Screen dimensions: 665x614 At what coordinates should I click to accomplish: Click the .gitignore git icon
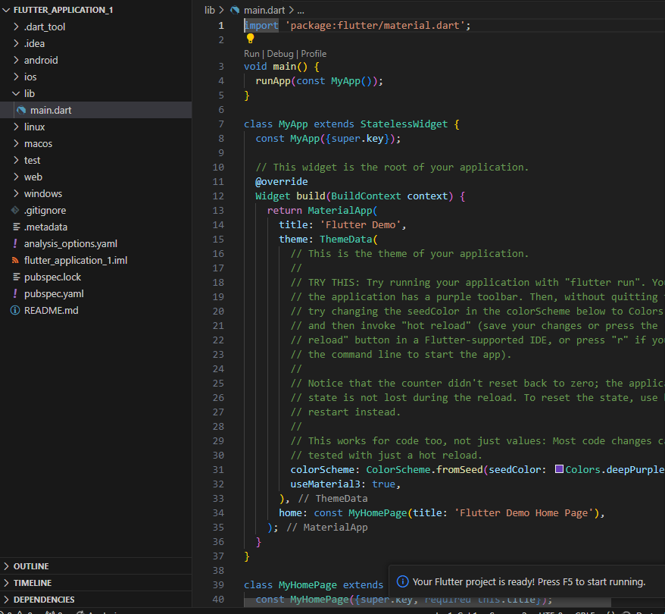pos(15,210)
